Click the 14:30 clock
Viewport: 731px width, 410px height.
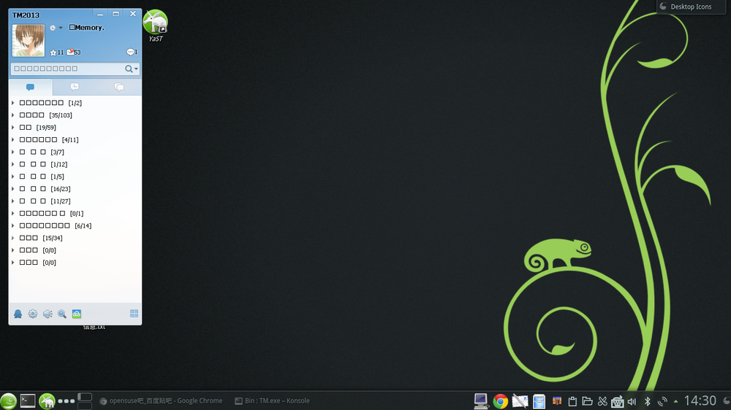(700, 401)
